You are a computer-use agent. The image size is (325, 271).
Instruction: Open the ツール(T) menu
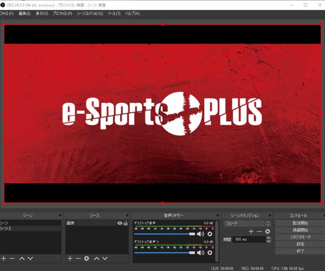(x=114, y=14)
